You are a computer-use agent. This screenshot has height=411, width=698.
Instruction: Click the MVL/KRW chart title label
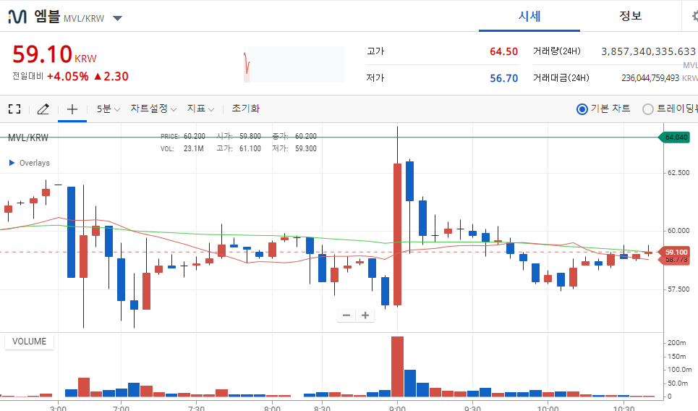[28, 137]
